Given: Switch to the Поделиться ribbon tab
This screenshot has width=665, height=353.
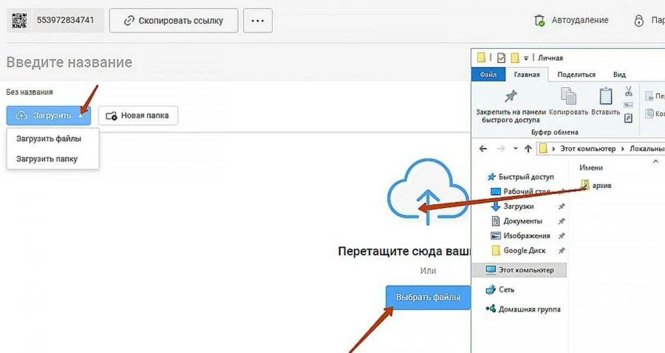Looking at the screenshot, I should [576, 74].
